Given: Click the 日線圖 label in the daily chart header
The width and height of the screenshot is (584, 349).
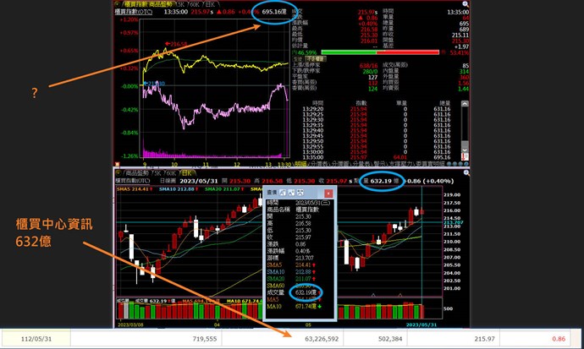Looking at the screenshot, I should click(x=168, y=181).
